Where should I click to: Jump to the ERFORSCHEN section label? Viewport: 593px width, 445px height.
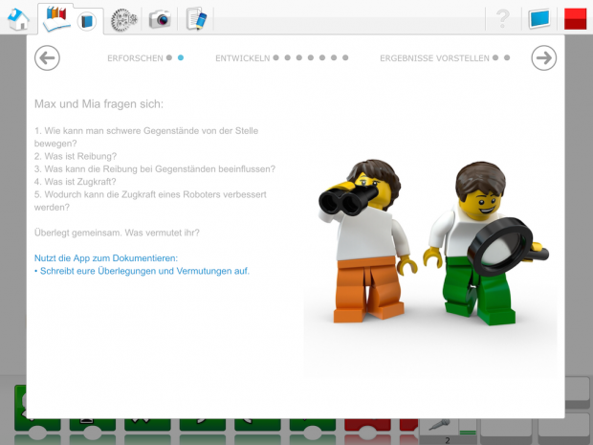pos(135,58)
